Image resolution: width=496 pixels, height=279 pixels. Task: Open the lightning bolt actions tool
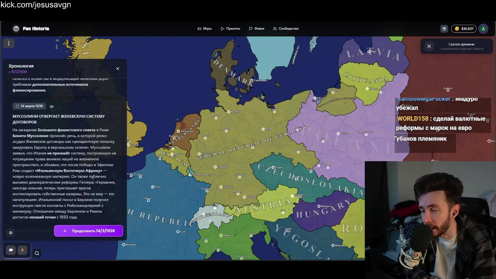(x=22, y=250)
